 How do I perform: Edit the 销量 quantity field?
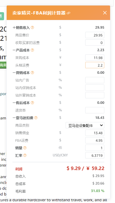[95, 148]
